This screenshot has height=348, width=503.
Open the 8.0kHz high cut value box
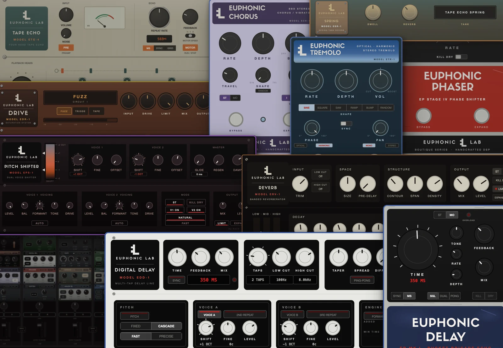click(x=305, y=280)
